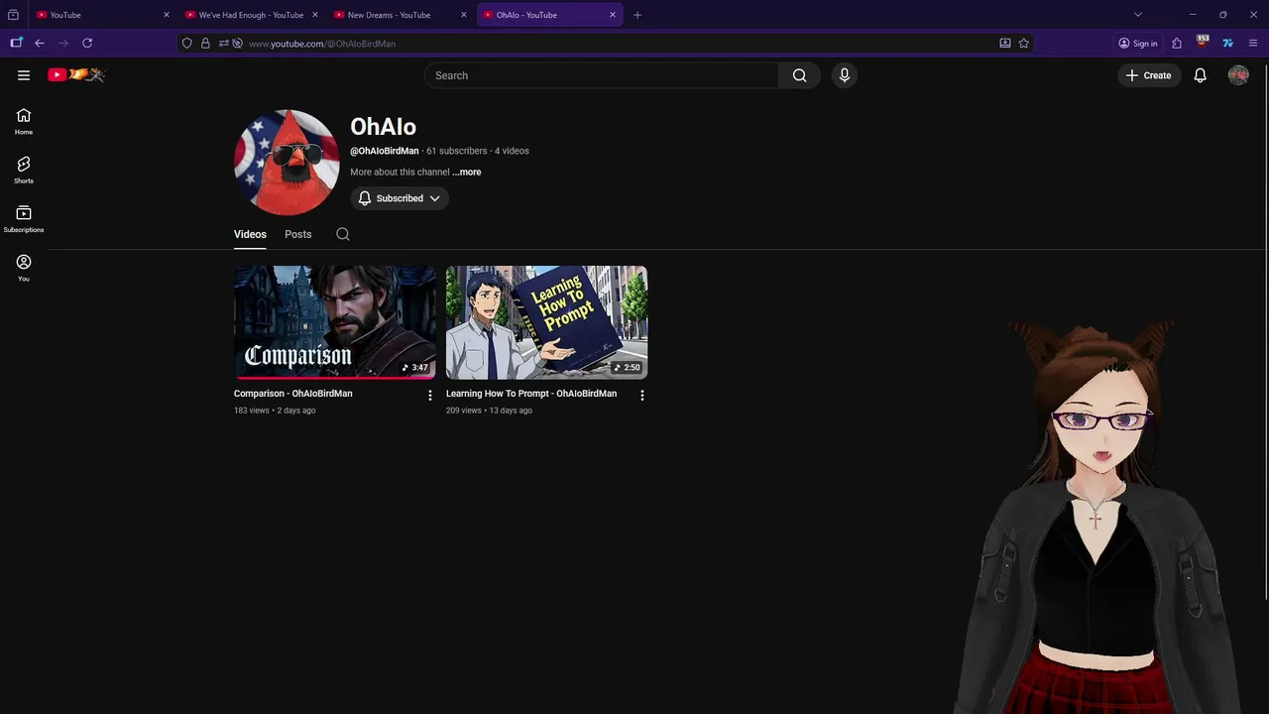This screenshot has width=1269, height=714.
Task: Click the OhAIo channel name heading
Action: pos(383,127)
